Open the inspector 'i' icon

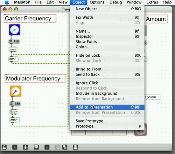47,147
